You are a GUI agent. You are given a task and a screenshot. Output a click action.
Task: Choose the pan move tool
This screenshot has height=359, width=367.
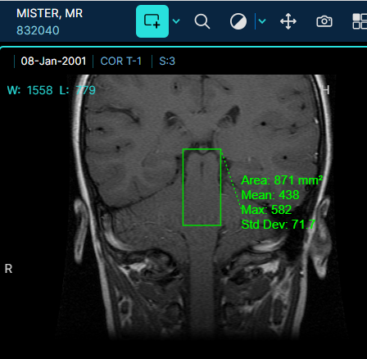pos(288,21)
